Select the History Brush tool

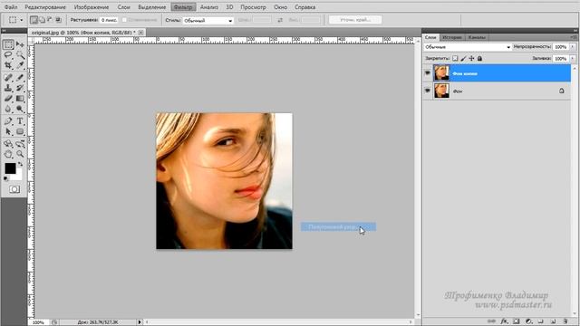point(20,88)
